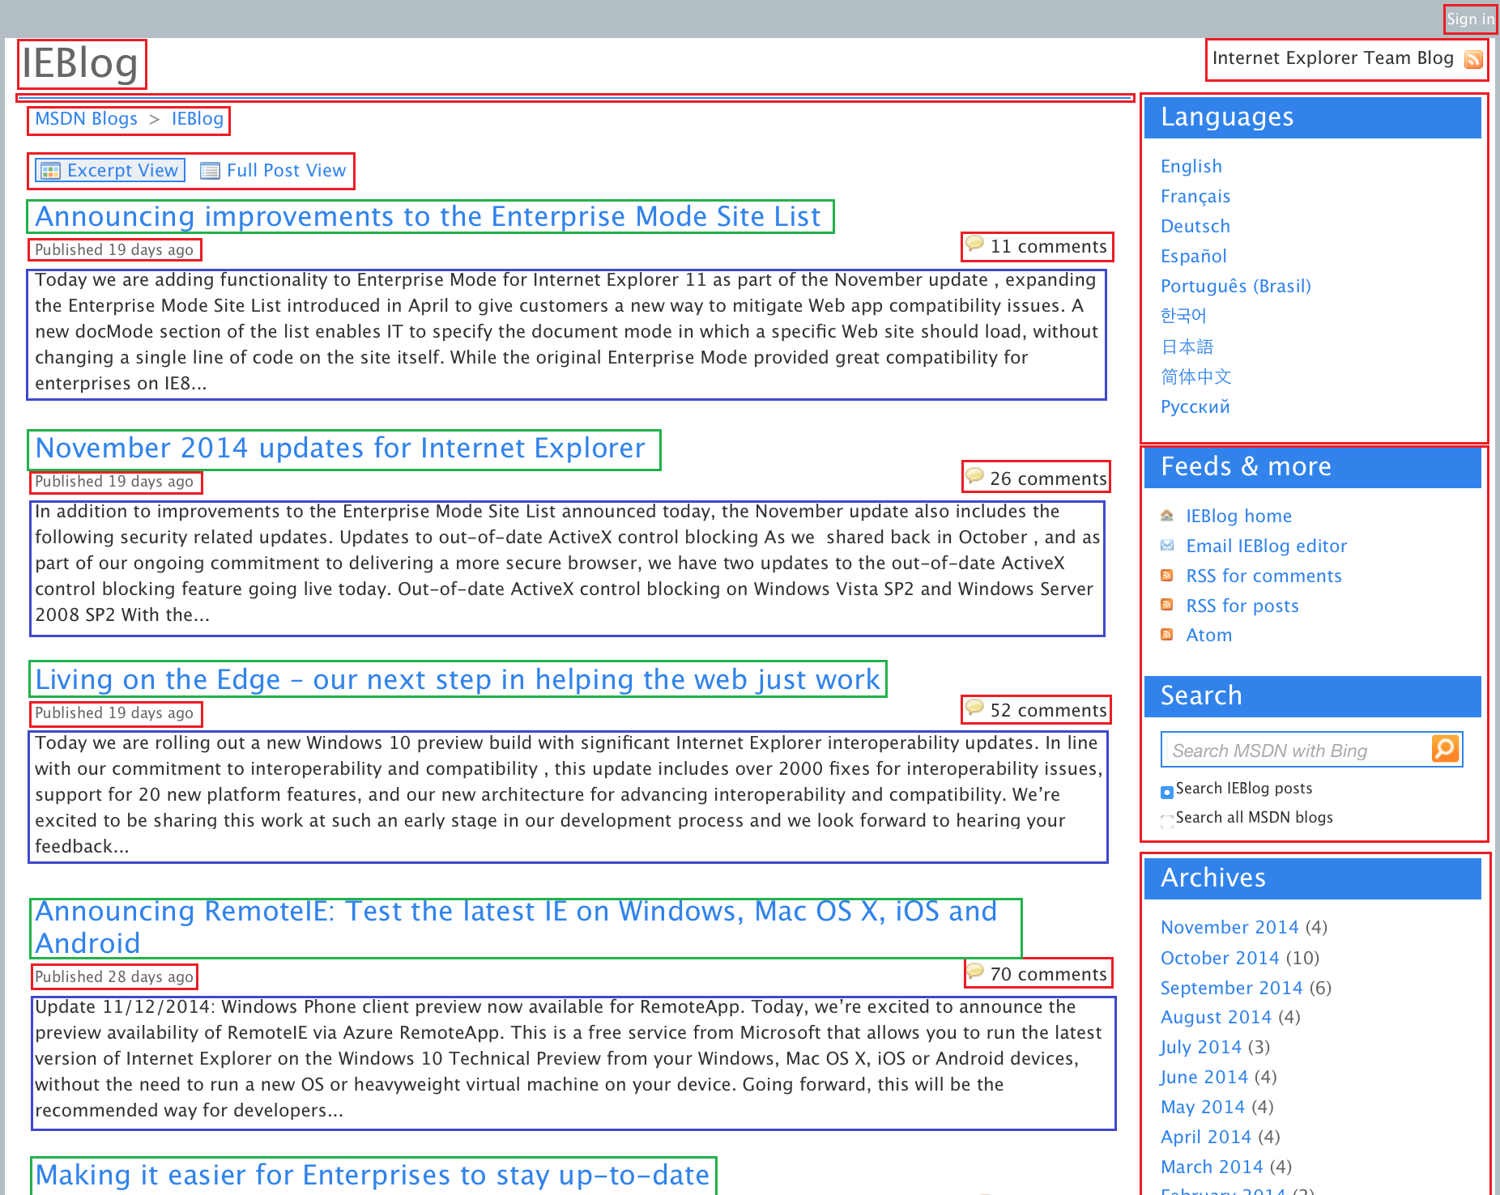Open November 2014 archive
1500x1195 pixels.
[x=1229, y=927]
